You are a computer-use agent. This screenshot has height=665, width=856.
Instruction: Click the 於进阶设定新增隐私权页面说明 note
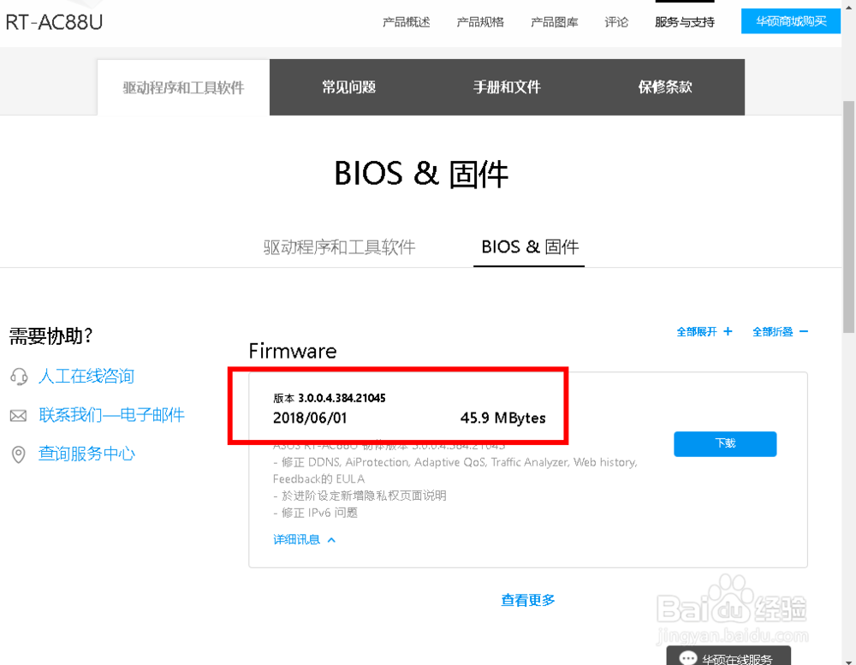tap(360, 496)
